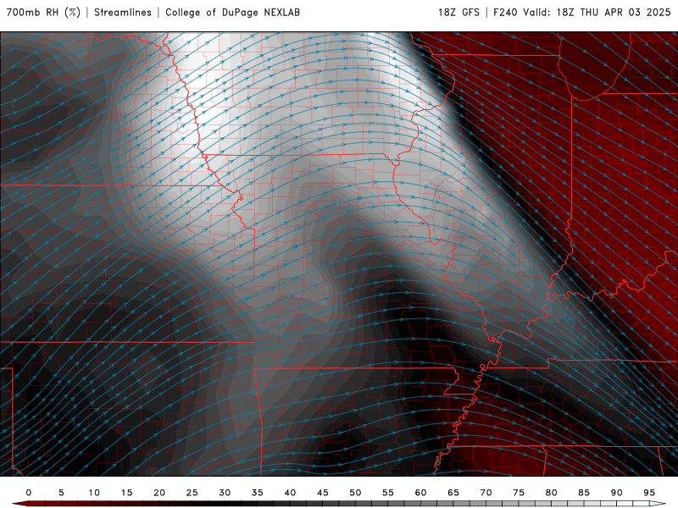
Task: Click the 10 label on color scale
Action: 94,493
